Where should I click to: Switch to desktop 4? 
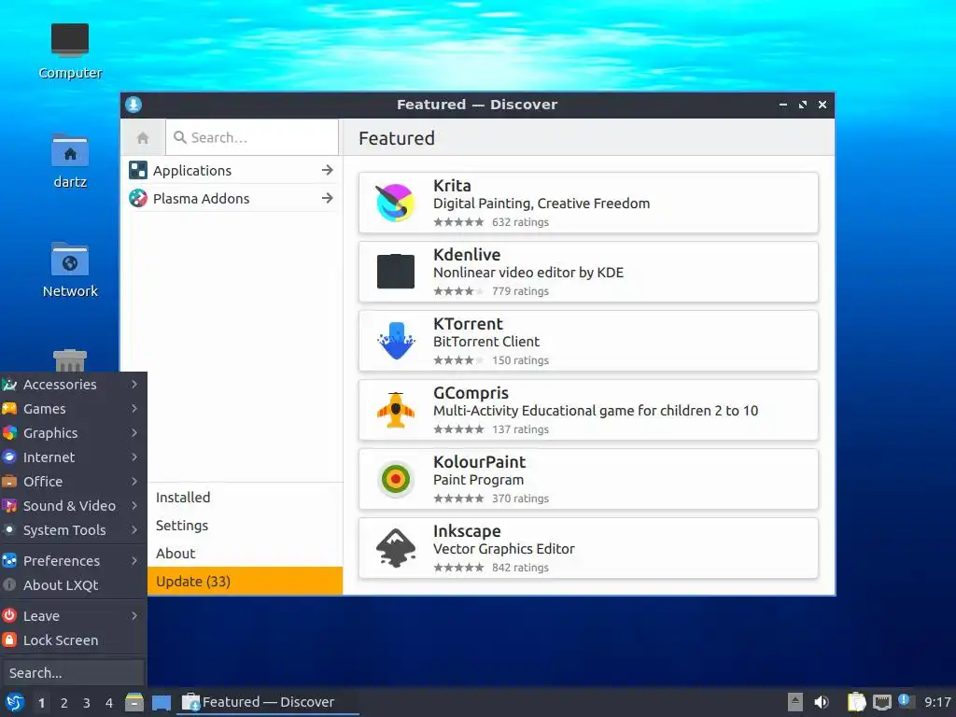click(109, 703)
